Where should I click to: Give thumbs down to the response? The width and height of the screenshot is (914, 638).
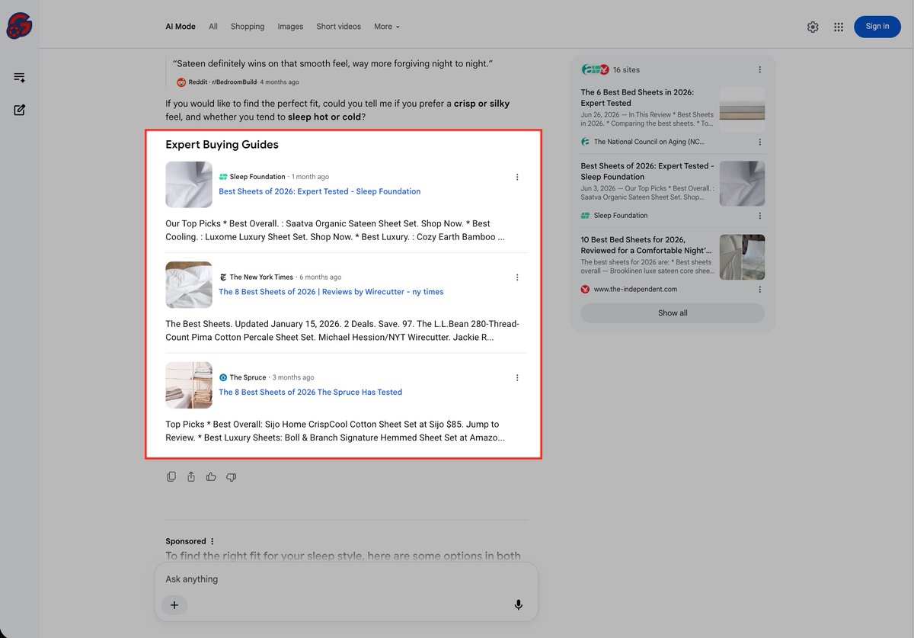pos(232,477)
